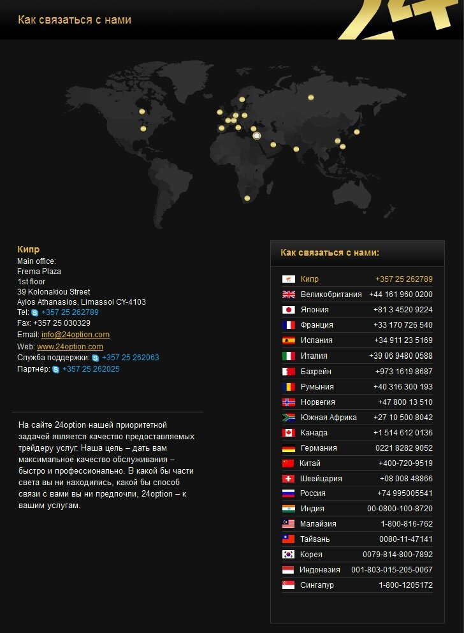Click the Норвегия country label

pos(318,402)
